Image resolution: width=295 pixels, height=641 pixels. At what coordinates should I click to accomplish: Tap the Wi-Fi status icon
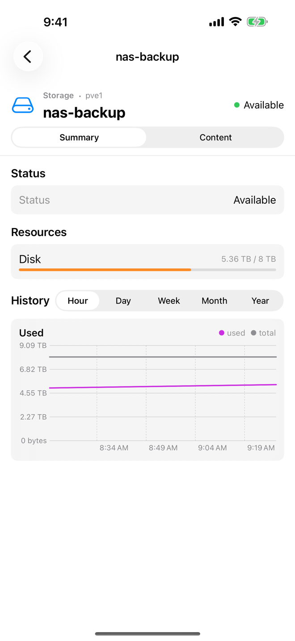tap(235, 21)
